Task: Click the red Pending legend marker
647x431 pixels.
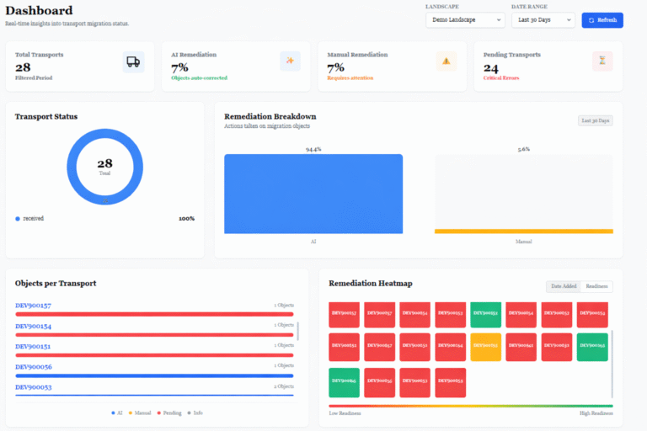Action: [x=158, y=412]
